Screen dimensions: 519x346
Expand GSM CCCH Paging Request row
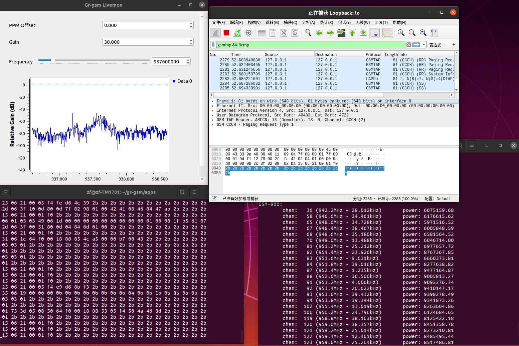pyautogui.click(x=212, y=124)
